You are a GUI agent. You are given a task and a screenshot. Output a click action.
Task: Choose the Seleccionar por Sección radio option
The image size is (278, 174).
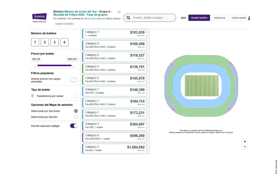[76, 117]
